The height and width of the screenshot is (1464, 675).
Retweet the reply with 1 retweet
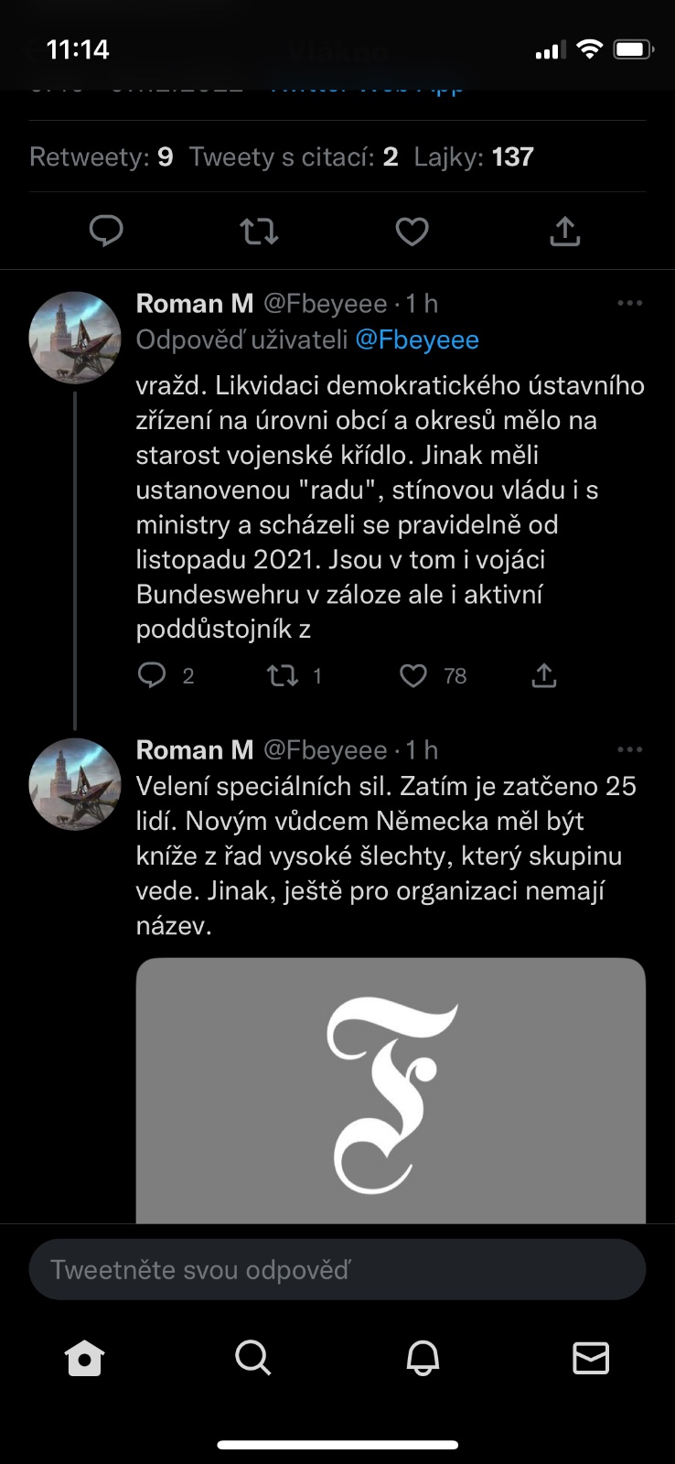(x=283, y=675)
